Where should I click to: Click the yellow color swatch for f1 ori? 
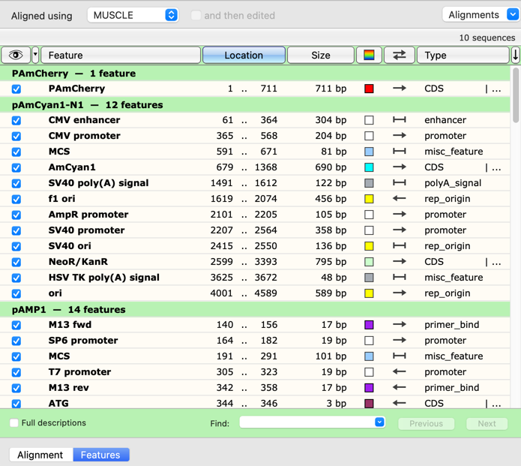(x=369, y=199)
